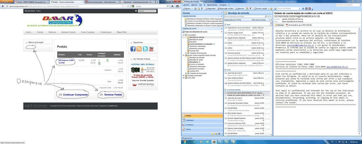Open Enviar y recibir dropdown arrow
The width and height of the screenshot is (362, 144).
click(269, 9)
